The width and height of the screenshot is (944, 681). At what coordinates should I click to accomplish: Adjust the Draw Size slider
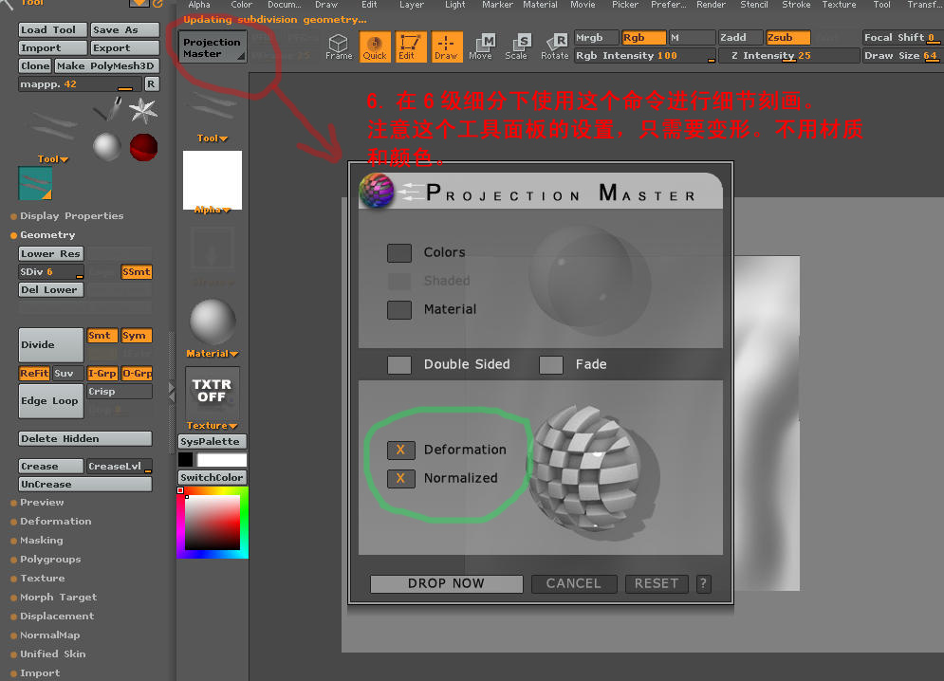[901, 55]
